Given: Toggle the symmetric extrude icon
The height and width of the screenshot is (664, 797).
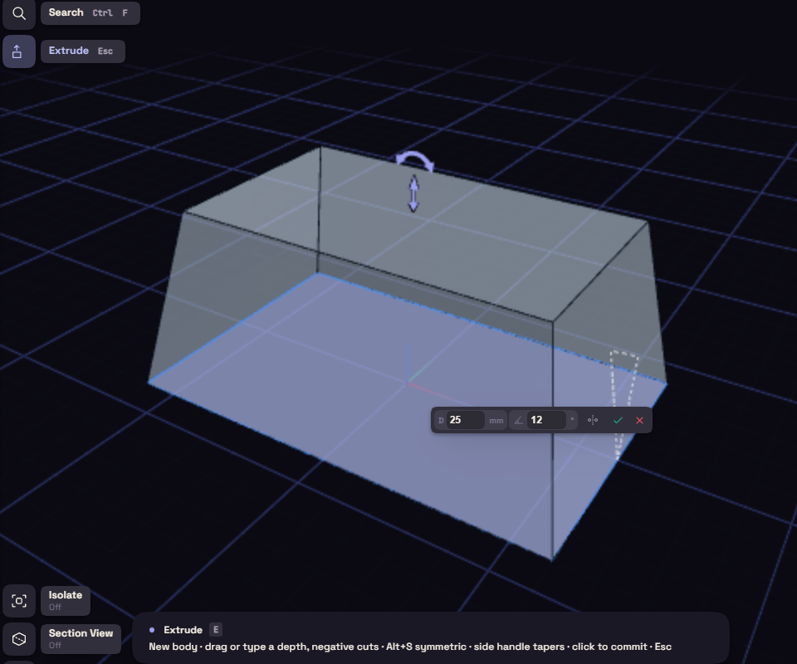Looking at the screenshot, I should click(593, 420).
